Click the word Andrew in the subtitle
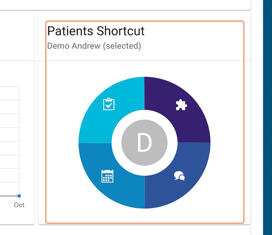Image resolution: width=272 pixels, height=235 pixels. [x=86, y=46]
